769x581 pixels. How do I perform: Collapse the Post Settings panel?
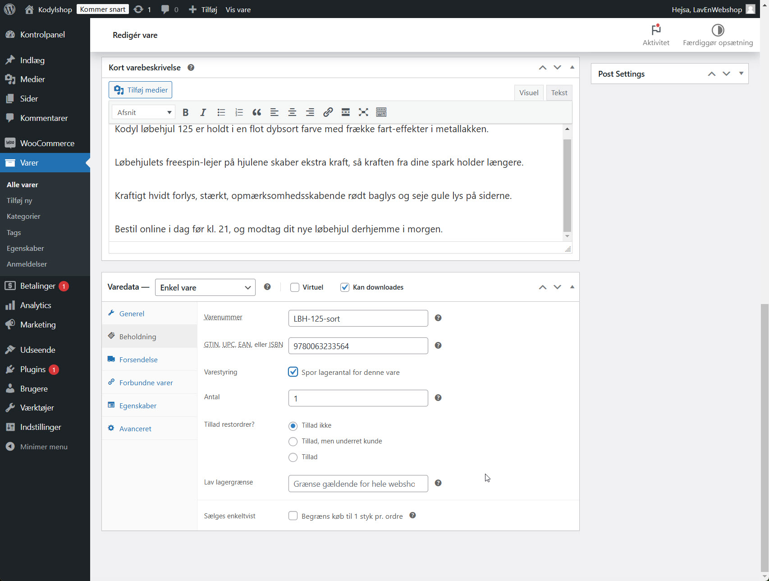tap(741, 73)
